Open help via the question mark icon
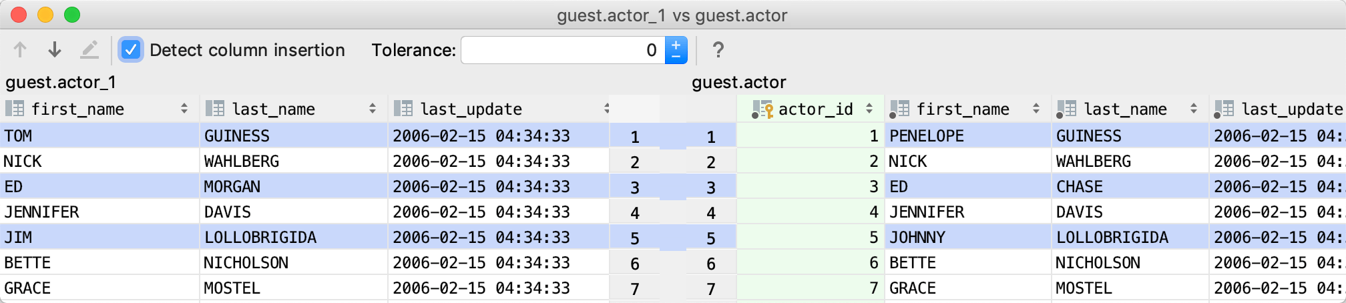Viewport: 1346px width, 303px height. click(x=718, y=50)
